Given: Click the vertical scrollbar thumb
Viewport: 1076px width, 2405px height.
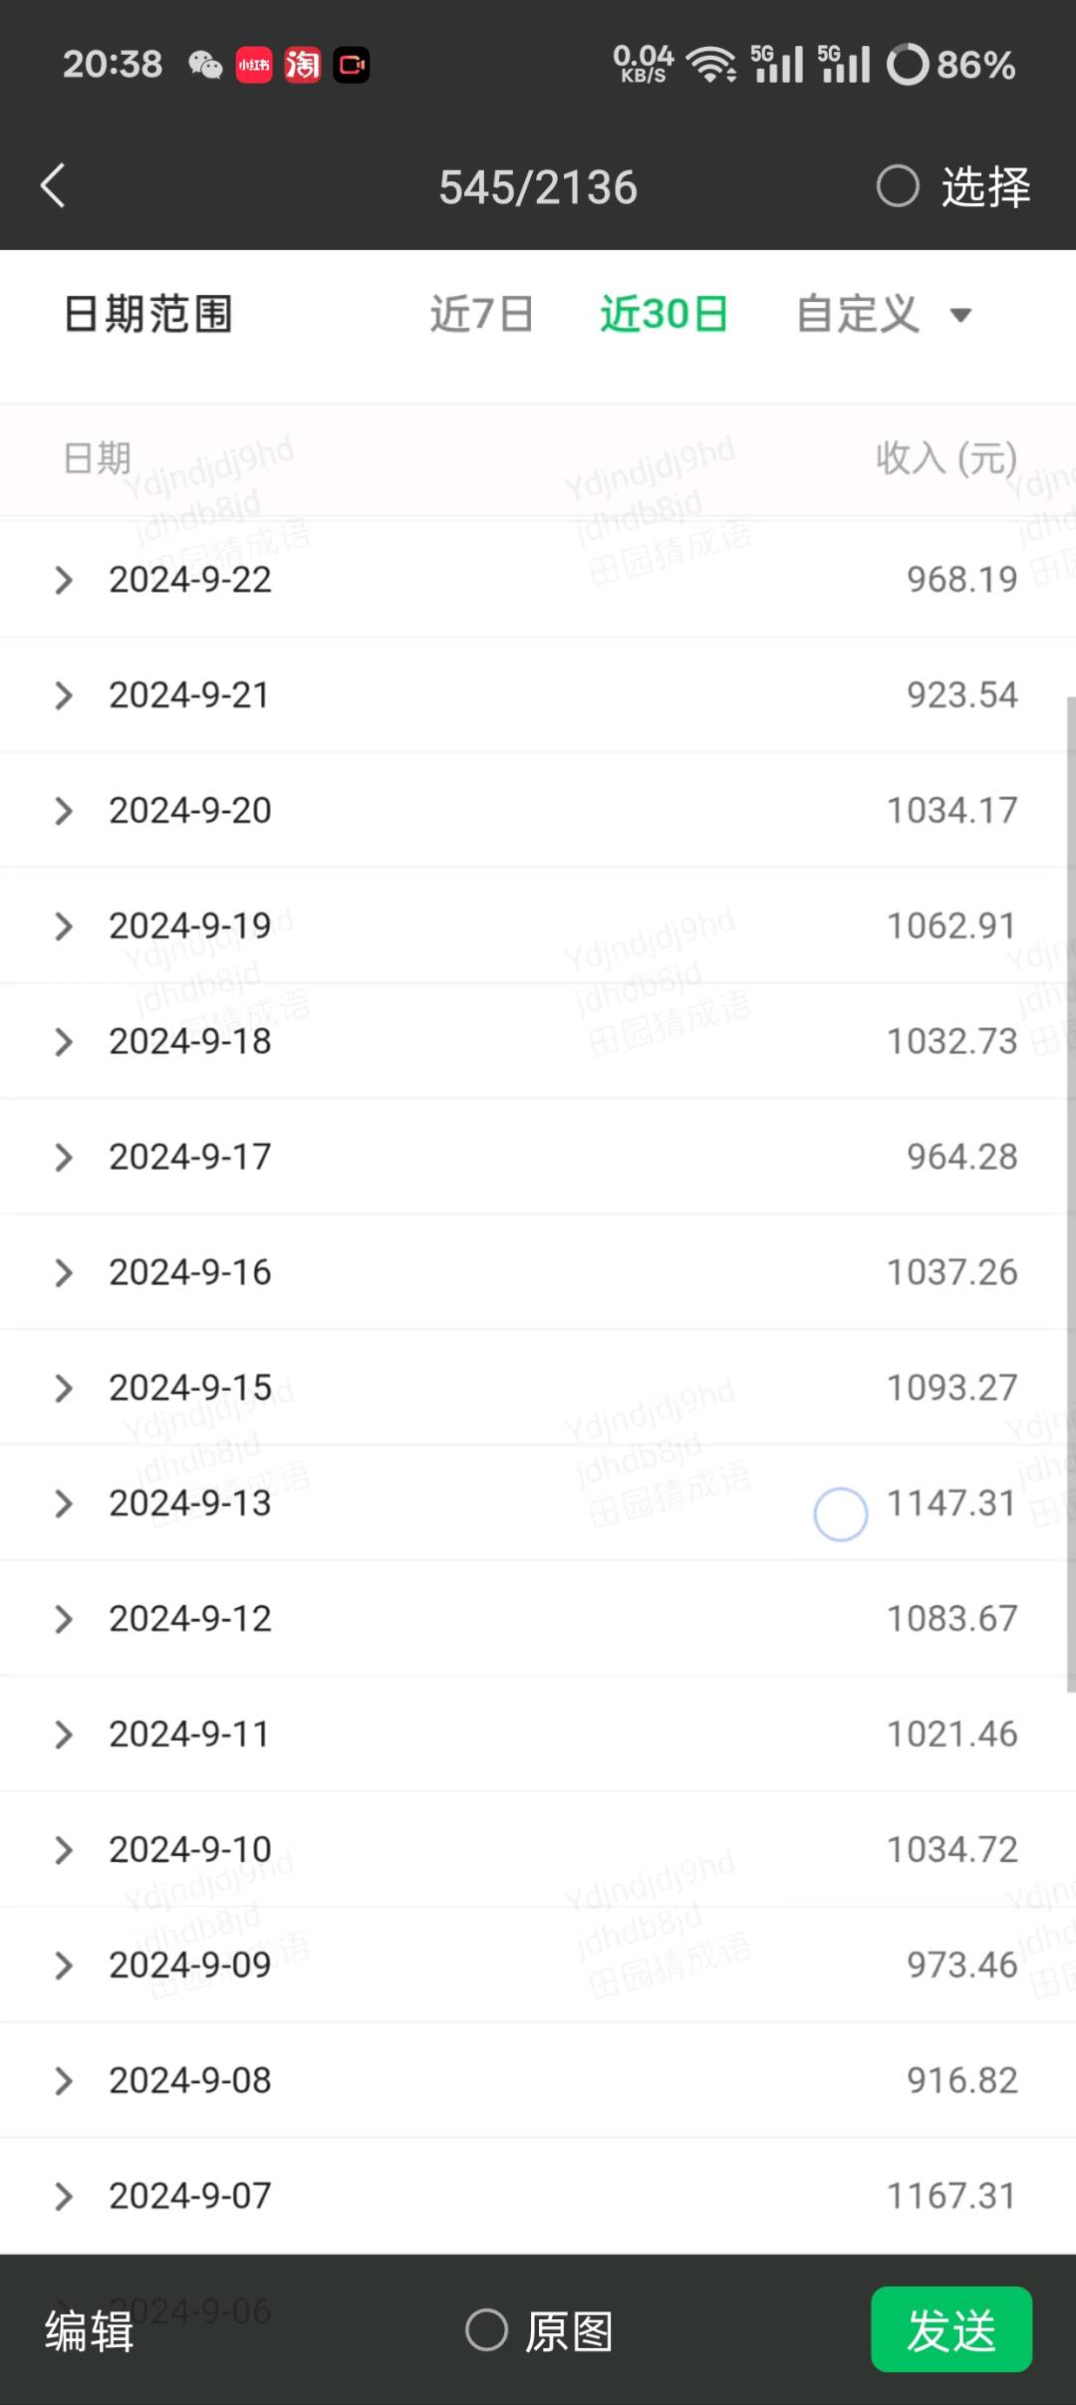Looking at the screenshot, I should 1071,1195.
